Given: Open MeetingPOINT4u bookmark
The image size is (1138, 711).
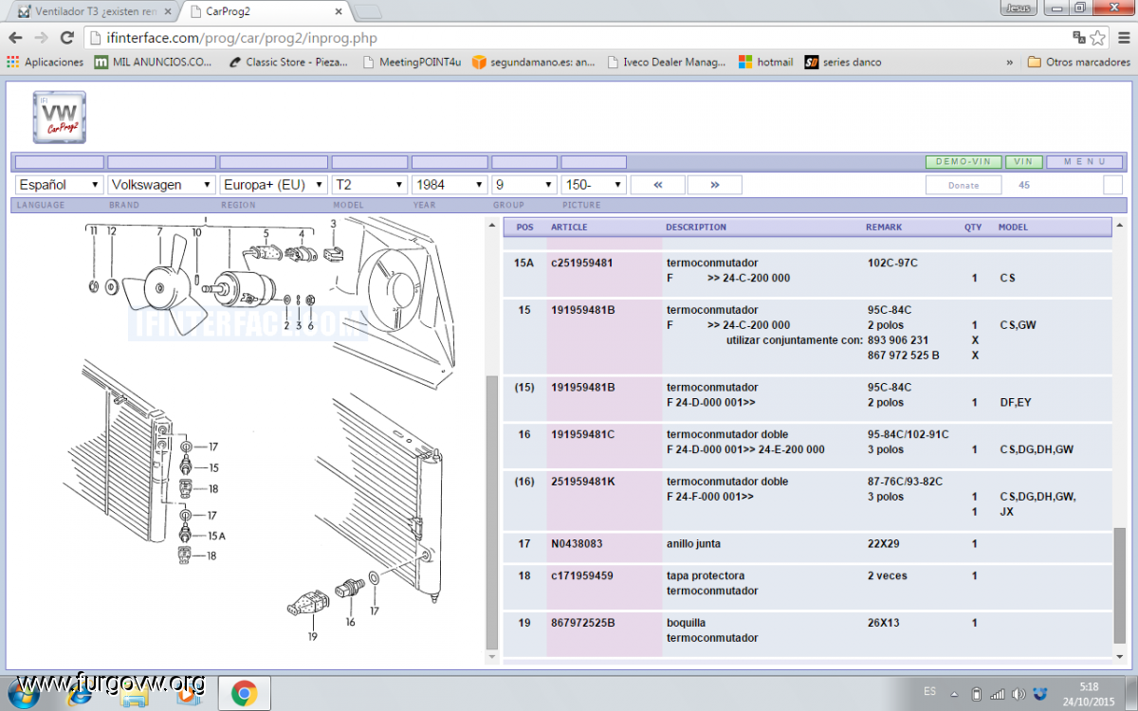Looking at the screenshot, I should pyautogui.click(x=411, y=62).
